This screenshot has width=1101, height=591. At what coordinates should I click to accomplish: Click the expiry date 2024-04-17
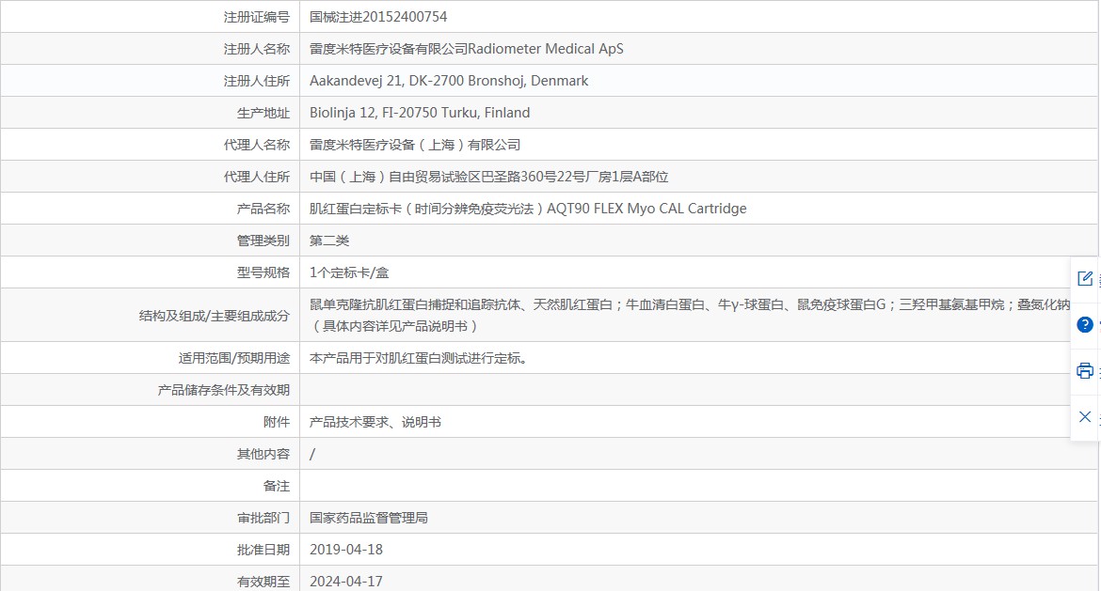coord(346,581)
